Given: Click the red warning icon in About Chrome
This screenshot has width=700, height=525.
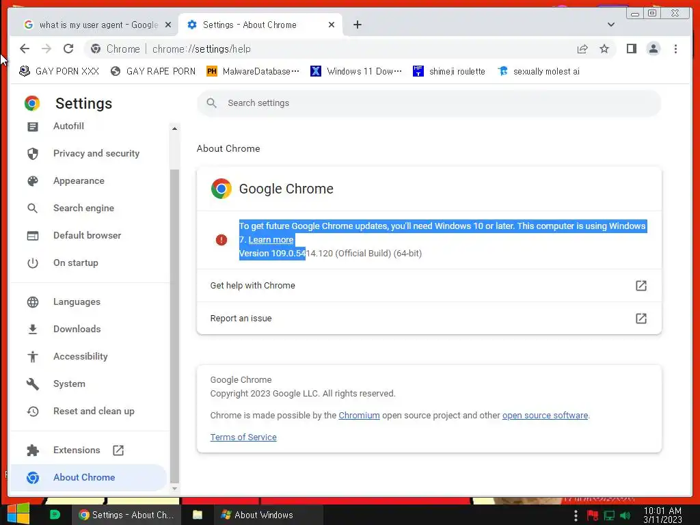Looking at the screenshot, I should point(221,240).
